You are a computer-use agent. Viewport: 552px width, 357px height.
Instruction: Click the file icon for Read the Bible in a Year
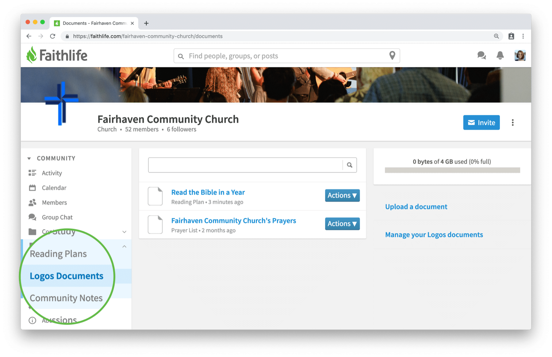[x=155, y=196]
